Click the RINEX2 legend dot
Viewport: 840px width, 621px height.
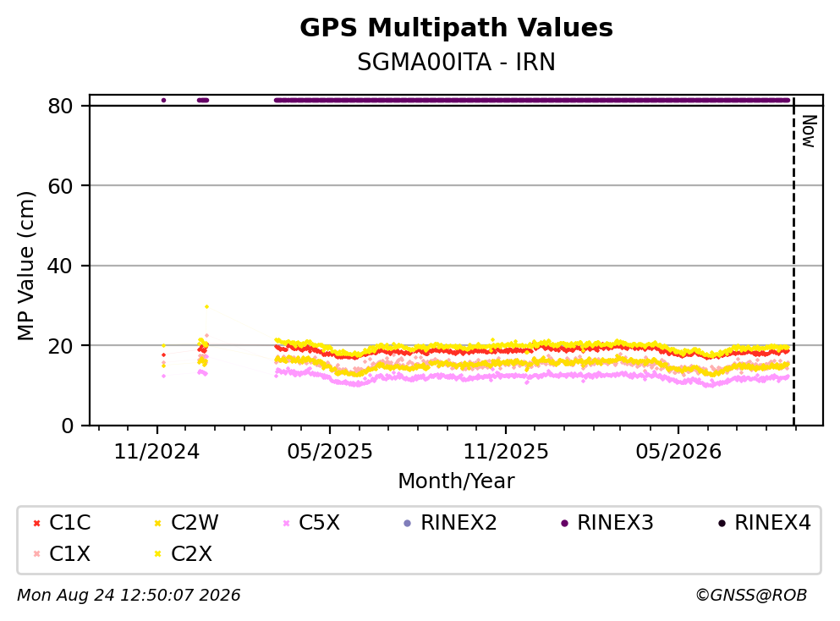pos(407,523)
